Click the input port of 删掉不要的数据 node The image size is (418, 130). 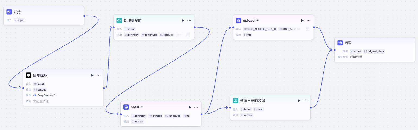tap(230, 107)
